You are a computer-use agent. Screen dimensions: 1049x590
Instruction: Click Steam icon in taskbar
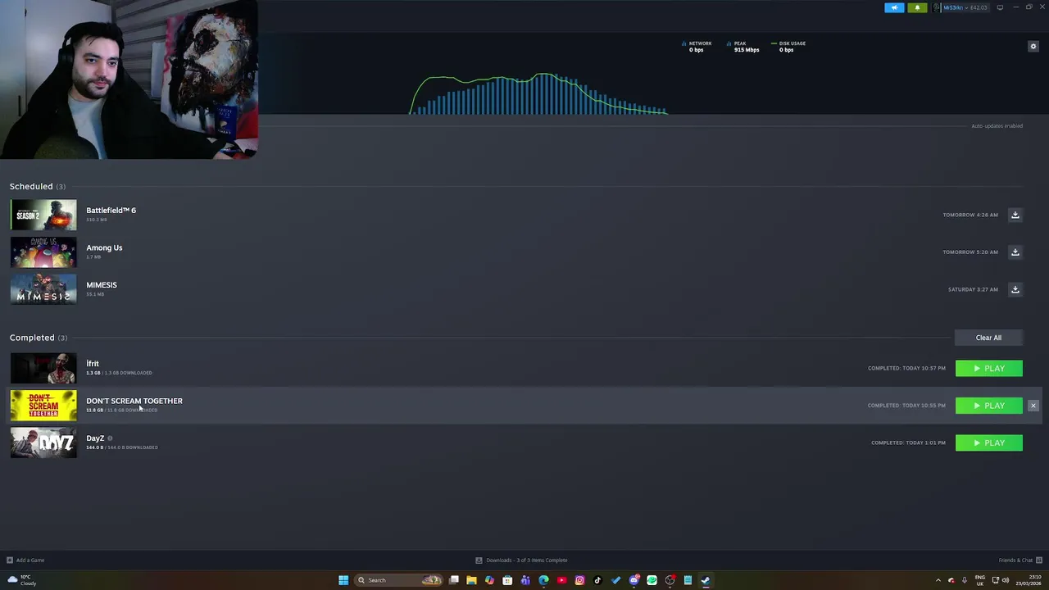click(x=706, y=580)
